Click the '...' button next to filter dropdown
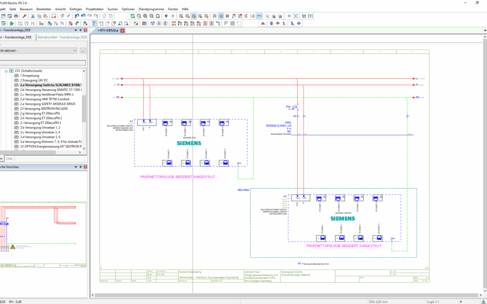This screenshot has width=487, height=304. (83, 50)
